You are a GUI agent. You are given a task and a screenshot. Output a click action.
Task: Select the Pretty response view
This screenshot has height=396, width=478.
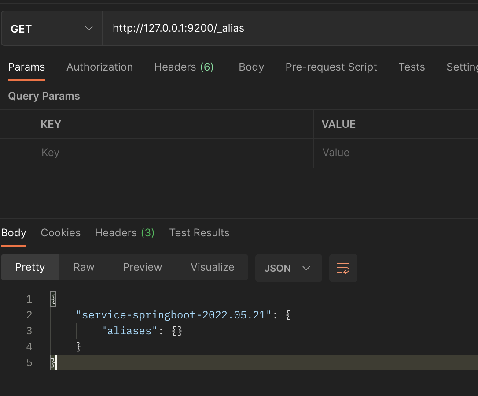pos(30,267)
